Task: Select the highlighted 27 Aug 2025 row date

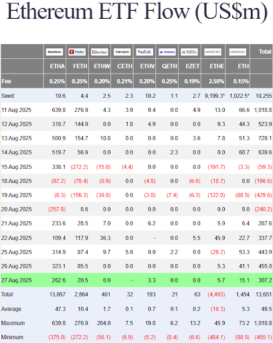Action: click(x=17, y=280)
